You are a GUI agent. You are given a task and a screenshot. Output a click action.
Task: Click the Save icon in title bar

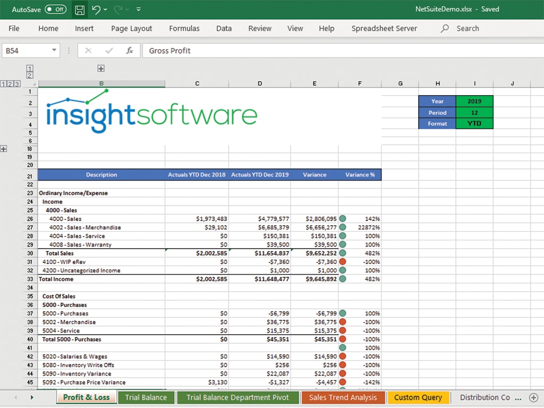point(79,10)
